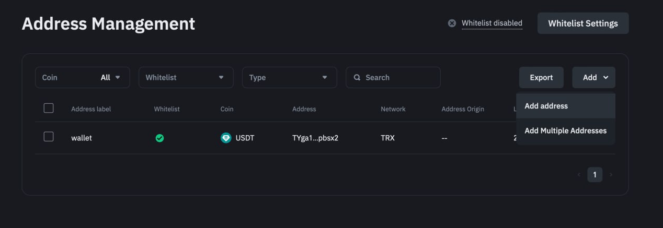663x228 pixels.
Task: Expand the Whitelist filter dropdown
Action: tap(186, 77)
